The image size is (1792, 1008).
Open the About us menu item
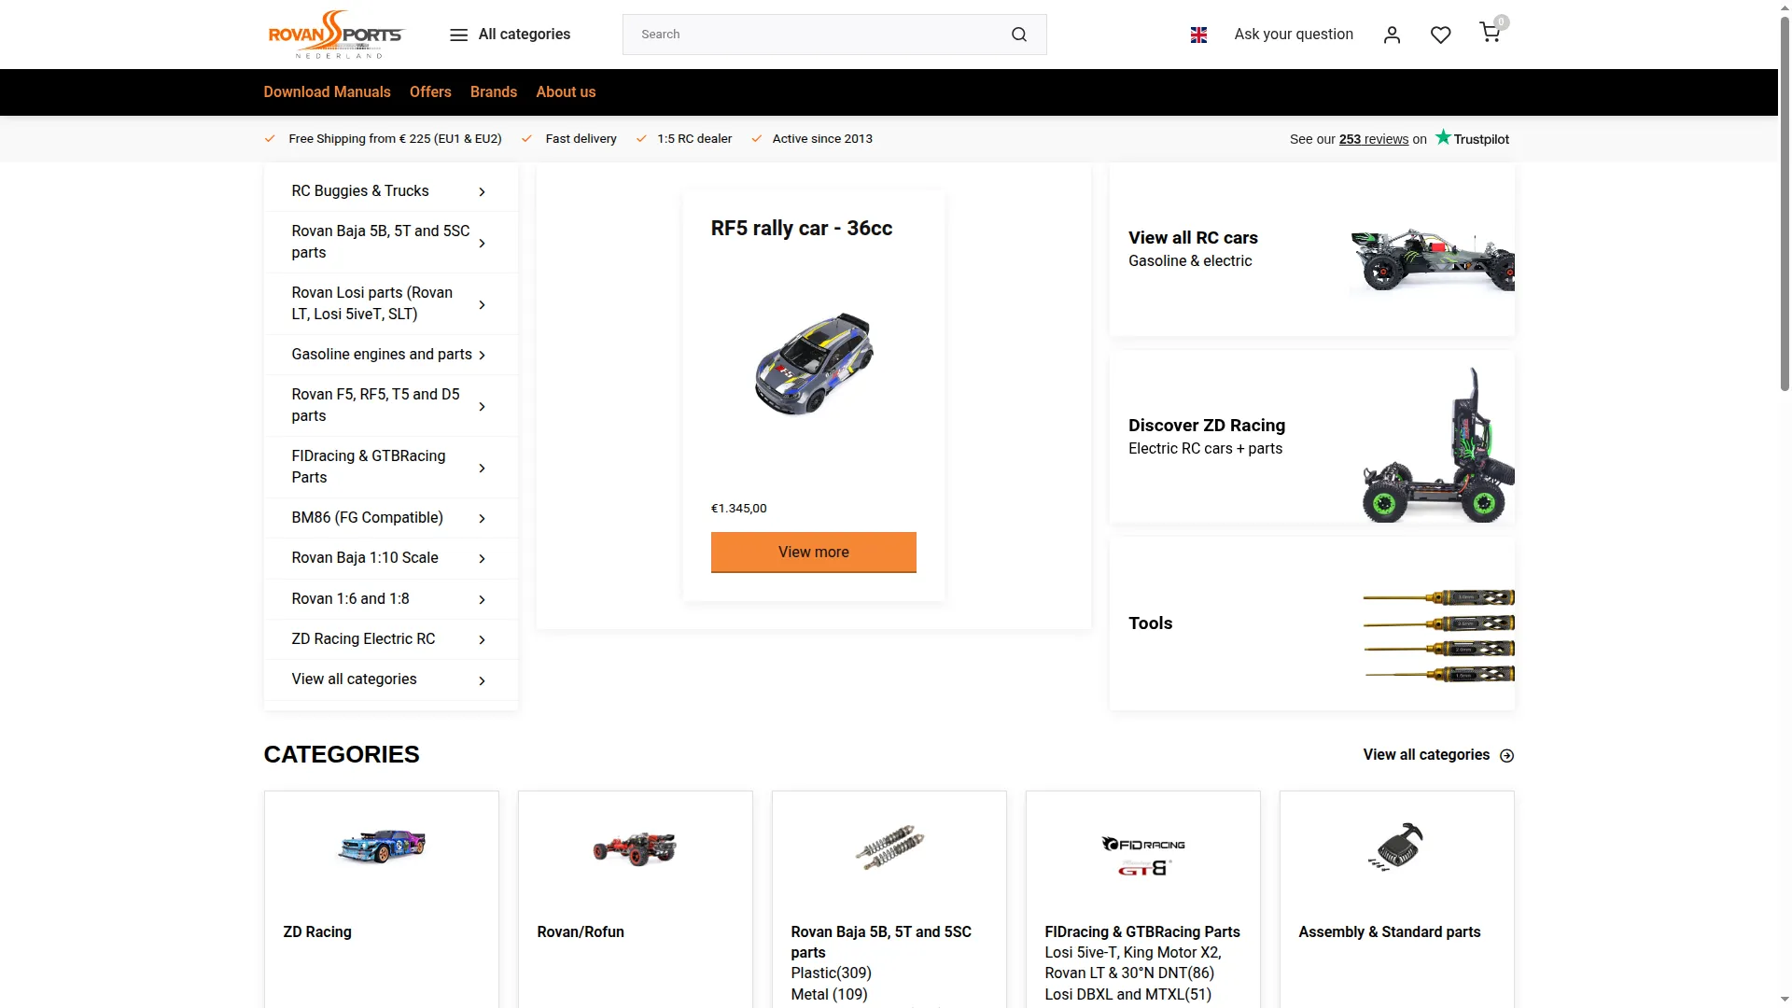(x=566, y=91)
